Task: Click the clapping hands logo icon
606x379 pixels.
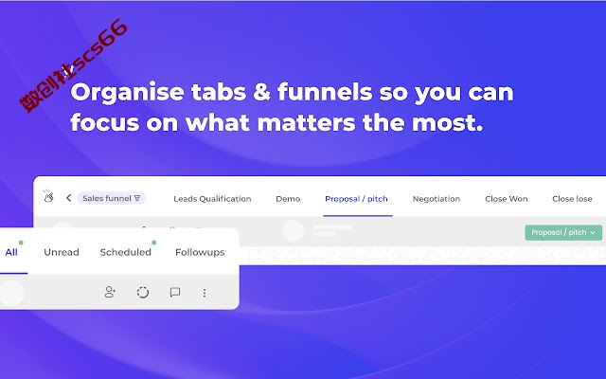Action: (48, 196)
